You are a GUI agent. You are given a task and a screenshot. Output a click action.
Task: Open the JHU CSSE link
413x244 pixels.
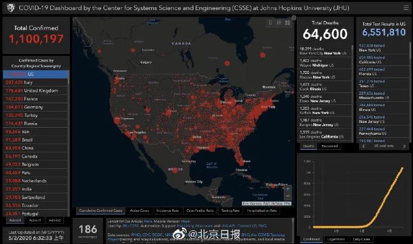(x=130, y=226)
